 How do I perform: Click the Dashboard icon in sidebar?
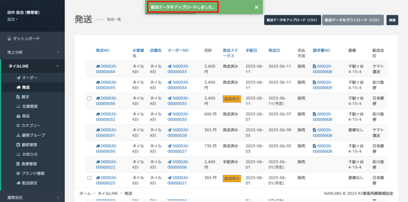coord(10,39)
